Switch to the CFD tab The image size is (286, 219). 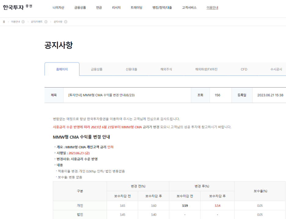(x=244, y=69)
